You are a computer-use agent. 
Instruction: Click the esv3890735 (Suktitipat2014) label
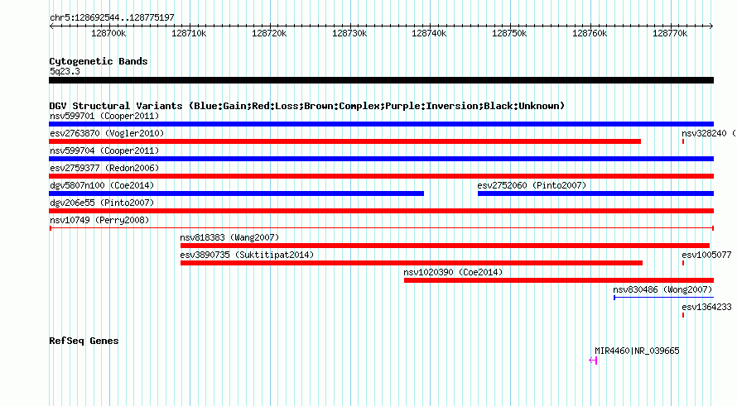247,255
